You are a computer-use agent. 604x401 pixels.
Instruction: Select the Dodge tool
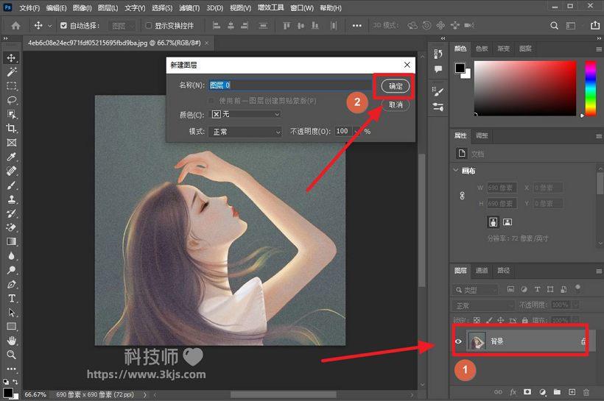pyautogui.click(x=12, y=270)
